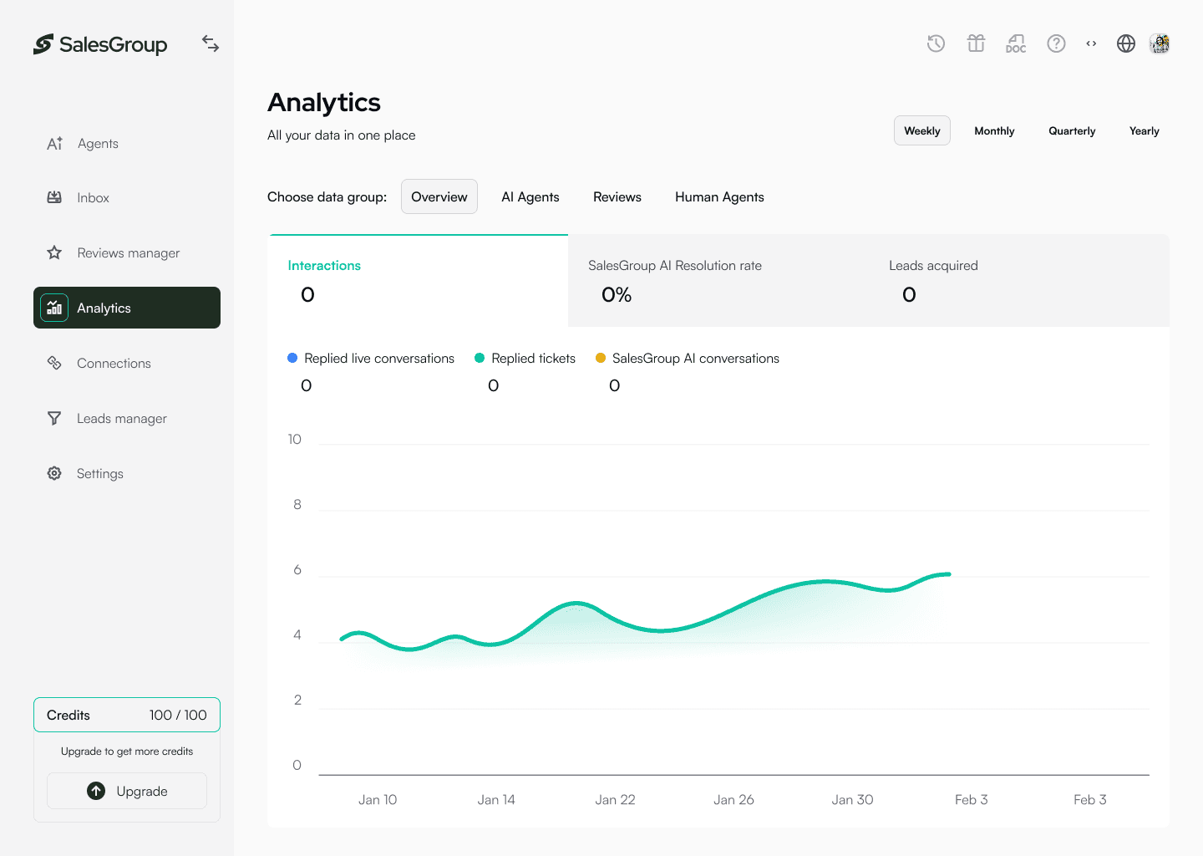Open the gift rewards icon

(x=976, y=43)
